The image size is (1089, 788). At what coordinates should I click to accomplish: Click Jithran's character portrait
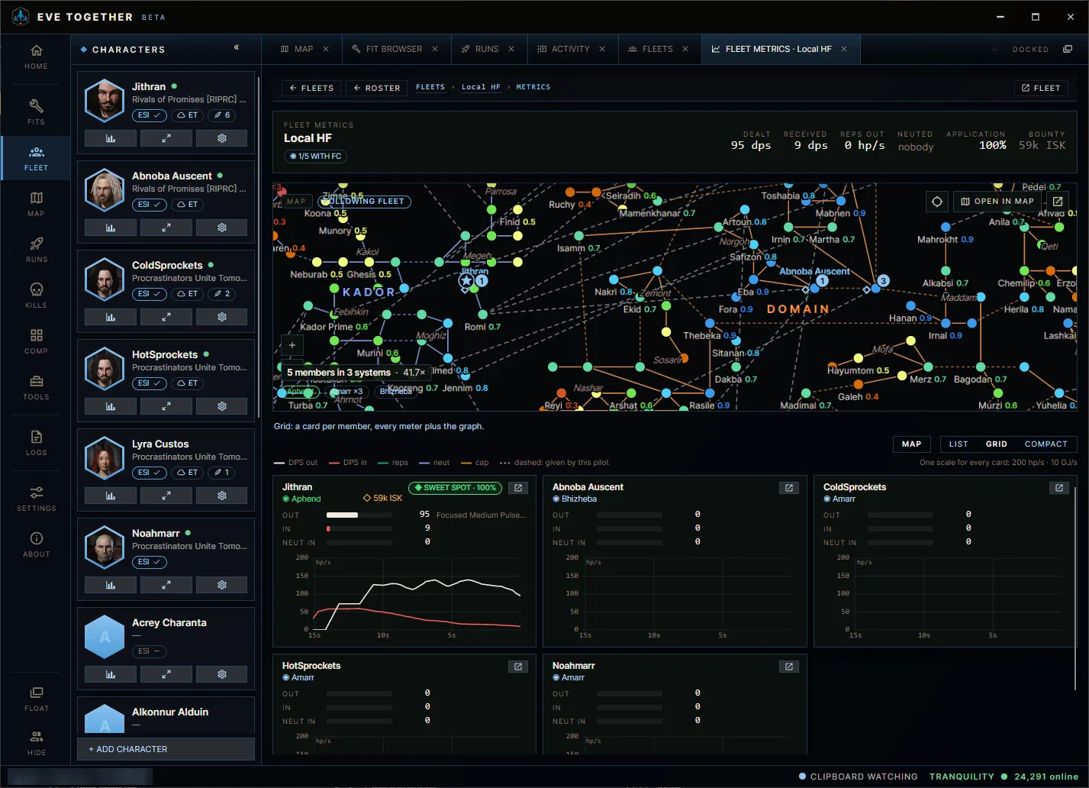click(105, 100)
